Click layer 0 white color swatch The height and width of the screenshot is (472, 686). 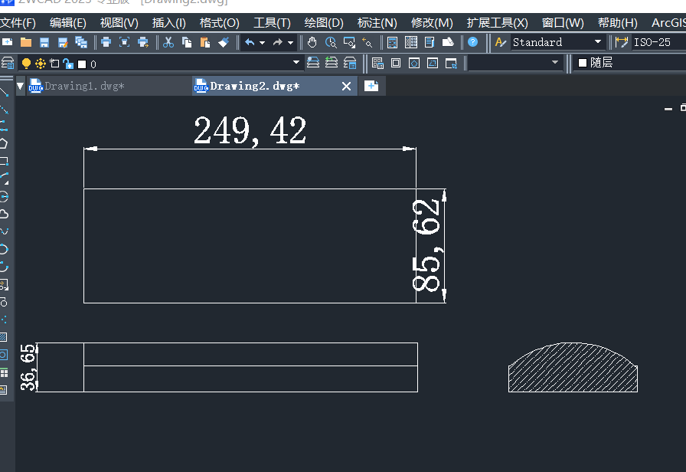[x=82, y=64]
